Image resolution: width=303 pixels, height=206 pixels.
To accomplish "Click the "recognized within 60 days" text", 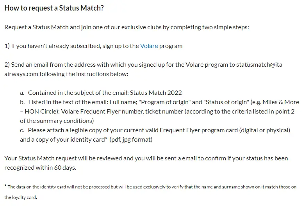I will [40, 168].
